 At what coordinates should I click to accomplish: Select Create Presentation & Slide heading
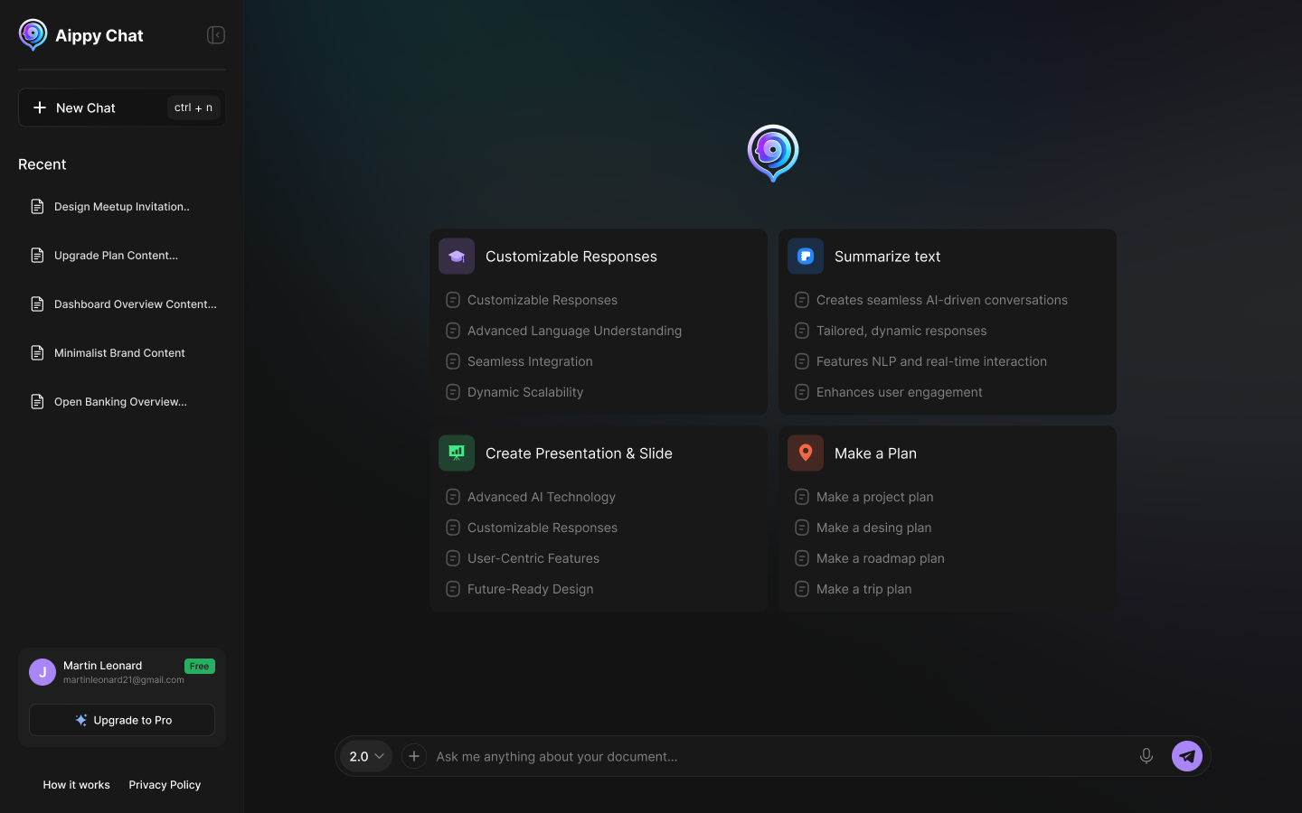579,453
